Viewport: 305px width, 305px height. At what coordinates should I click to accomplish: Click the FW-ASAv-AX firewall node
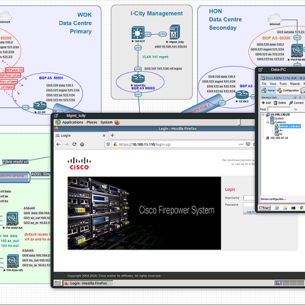12,219
